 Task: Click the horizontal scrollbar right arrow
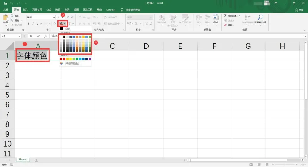302,160
